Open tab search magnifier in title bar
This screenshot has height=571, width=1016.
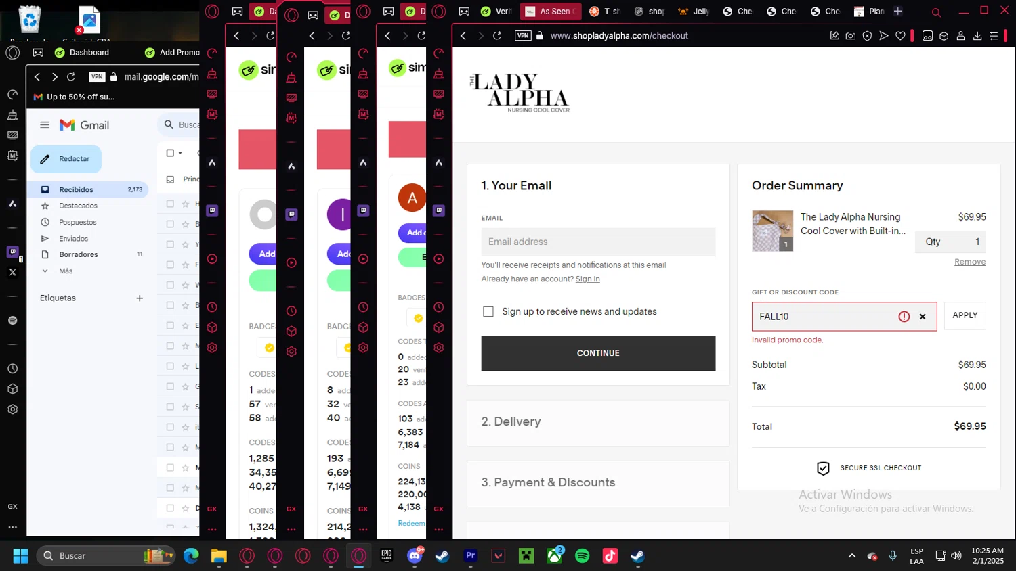click(x=936, y=12)
